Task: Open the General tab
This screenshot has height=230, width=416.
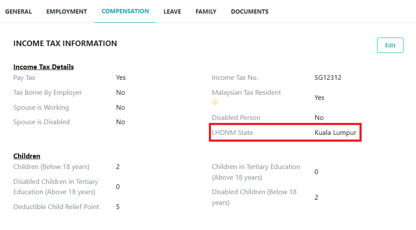Action: 18,12
